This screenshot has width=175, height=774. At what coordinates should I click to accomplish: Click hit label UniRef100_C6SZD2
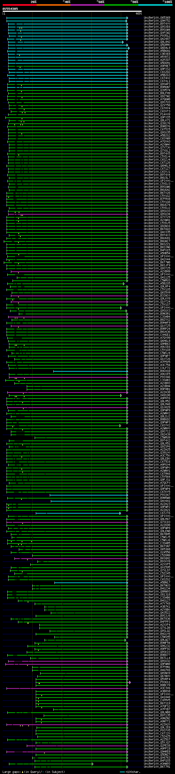tap(157, 72)
